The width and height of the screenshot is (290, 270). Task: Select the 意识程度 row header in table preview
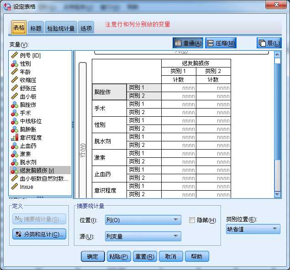coord(109,190)
